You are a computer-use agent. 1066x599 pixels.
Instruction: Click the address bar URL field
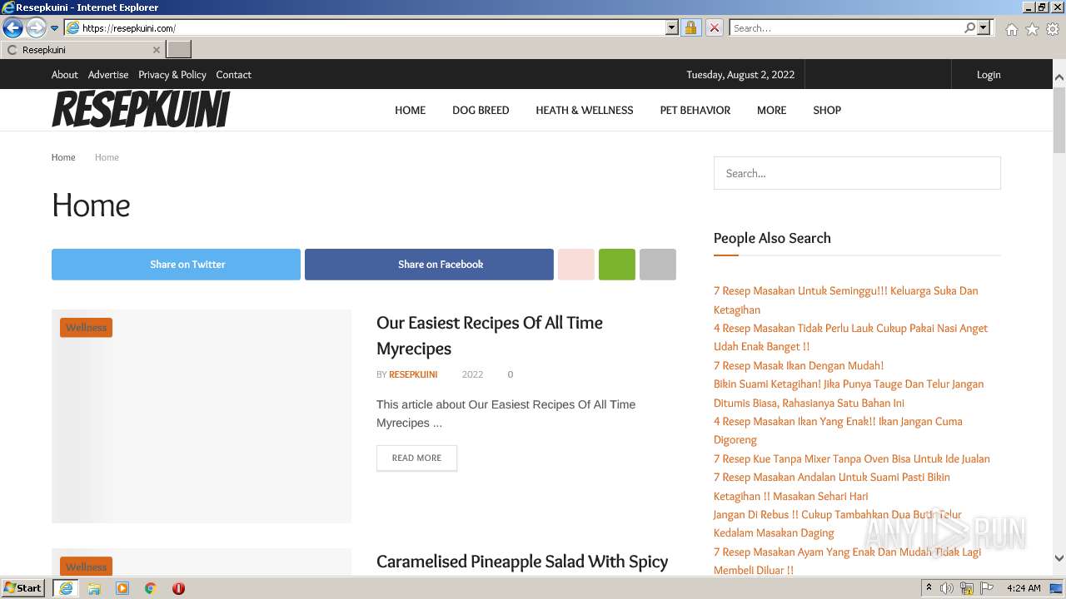372,28
